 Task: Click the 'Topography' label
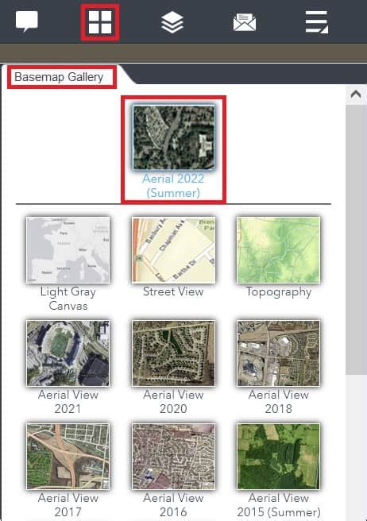pos(279,292)
